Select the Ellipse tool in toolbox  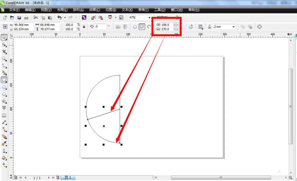click(x=4, y=87)
